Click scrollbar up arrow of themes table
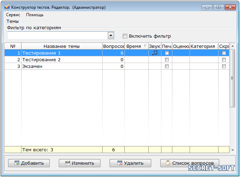240x177 pixels. [x=232, y=46]
